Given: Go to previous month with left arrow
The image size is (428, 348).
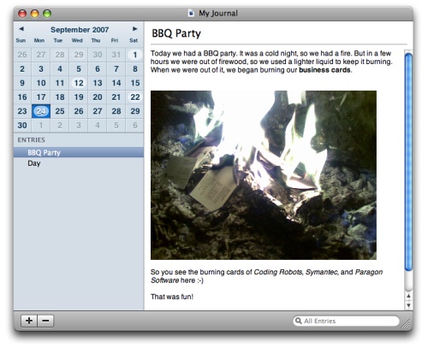Looking at the screenshot, I should (x=21, y=29).
